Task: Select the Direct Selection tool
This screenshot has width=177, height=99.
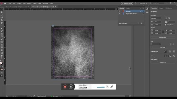Action: click(2, 12)
